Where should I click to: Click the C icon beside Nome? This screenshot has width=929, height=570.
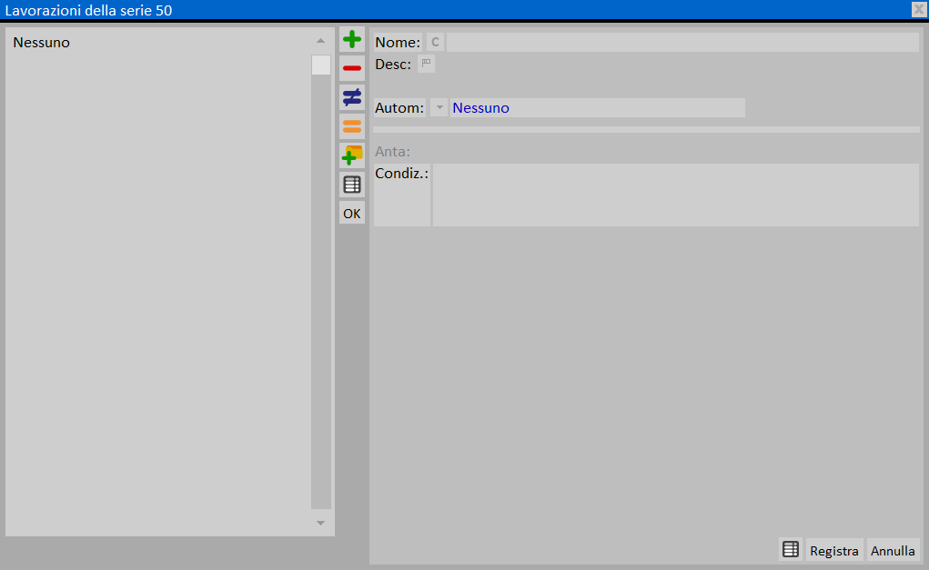[435, 43]
